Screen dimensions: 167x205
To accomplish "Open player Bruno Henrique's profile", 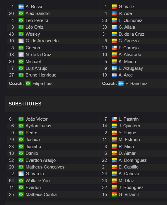I will pyautogui.click(x=41, y=75).
